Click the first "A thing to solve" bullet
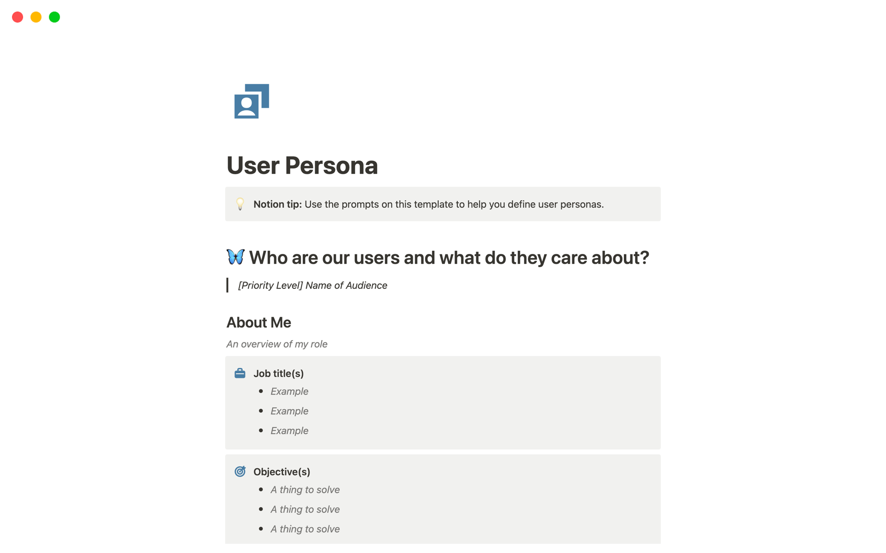This screenshot has height=553, width=886. [x=305, y=490]
